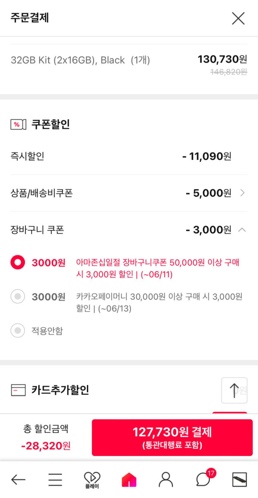Tap the 상품/배송비쿠폰 -5,000원 row
Viewport: 258px width, 498px height.
click(x=129, y=193)
